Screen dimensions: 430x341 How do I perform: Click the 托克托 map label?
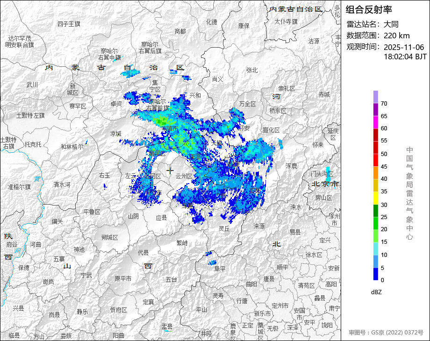(x=33, y=144)
